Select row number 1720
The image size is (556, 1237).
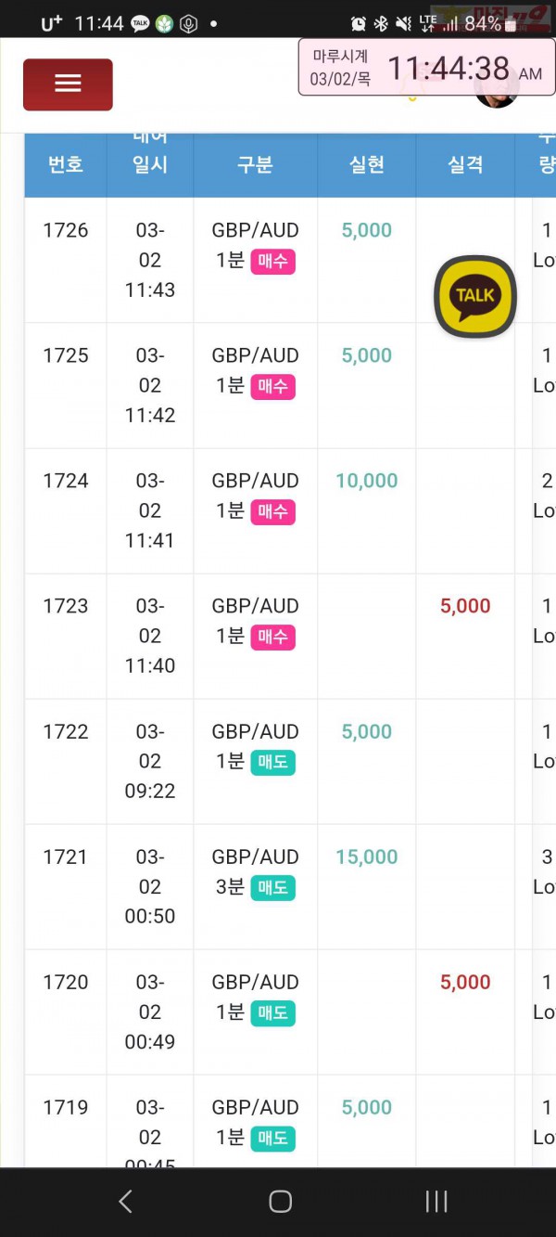point(66,982)
